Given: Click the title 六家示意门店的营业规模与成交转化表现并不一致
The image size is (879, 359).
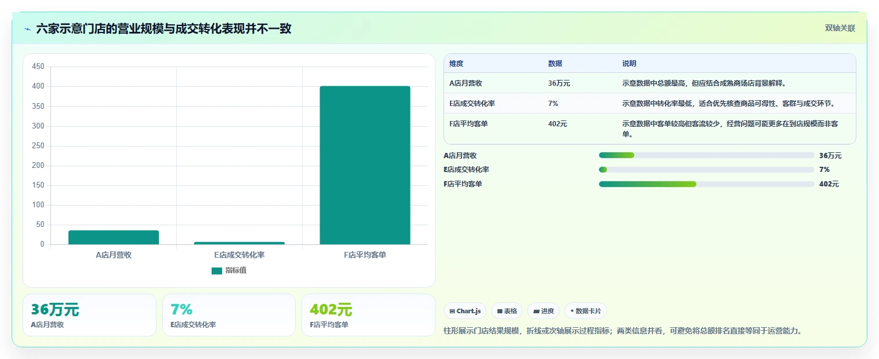Looking at the screenshot, I should click(x=164, y=28).
